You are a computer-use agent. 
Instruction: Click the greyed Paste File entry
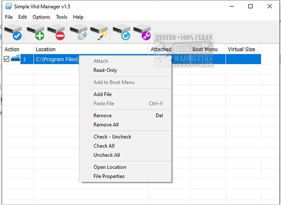[125, 103]
